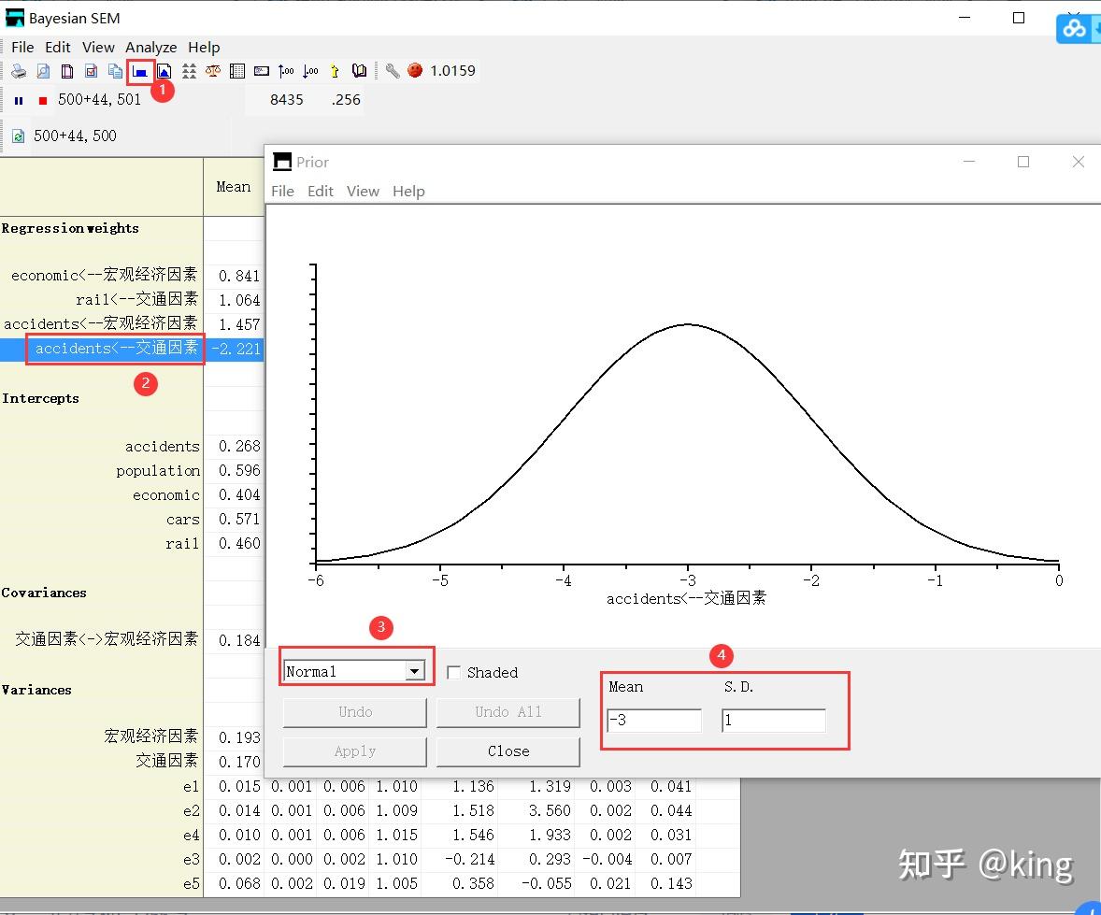Select the Posterior plot icon
The height and width of the screenshot is (915, 1101).
click(x=162, y=70)
